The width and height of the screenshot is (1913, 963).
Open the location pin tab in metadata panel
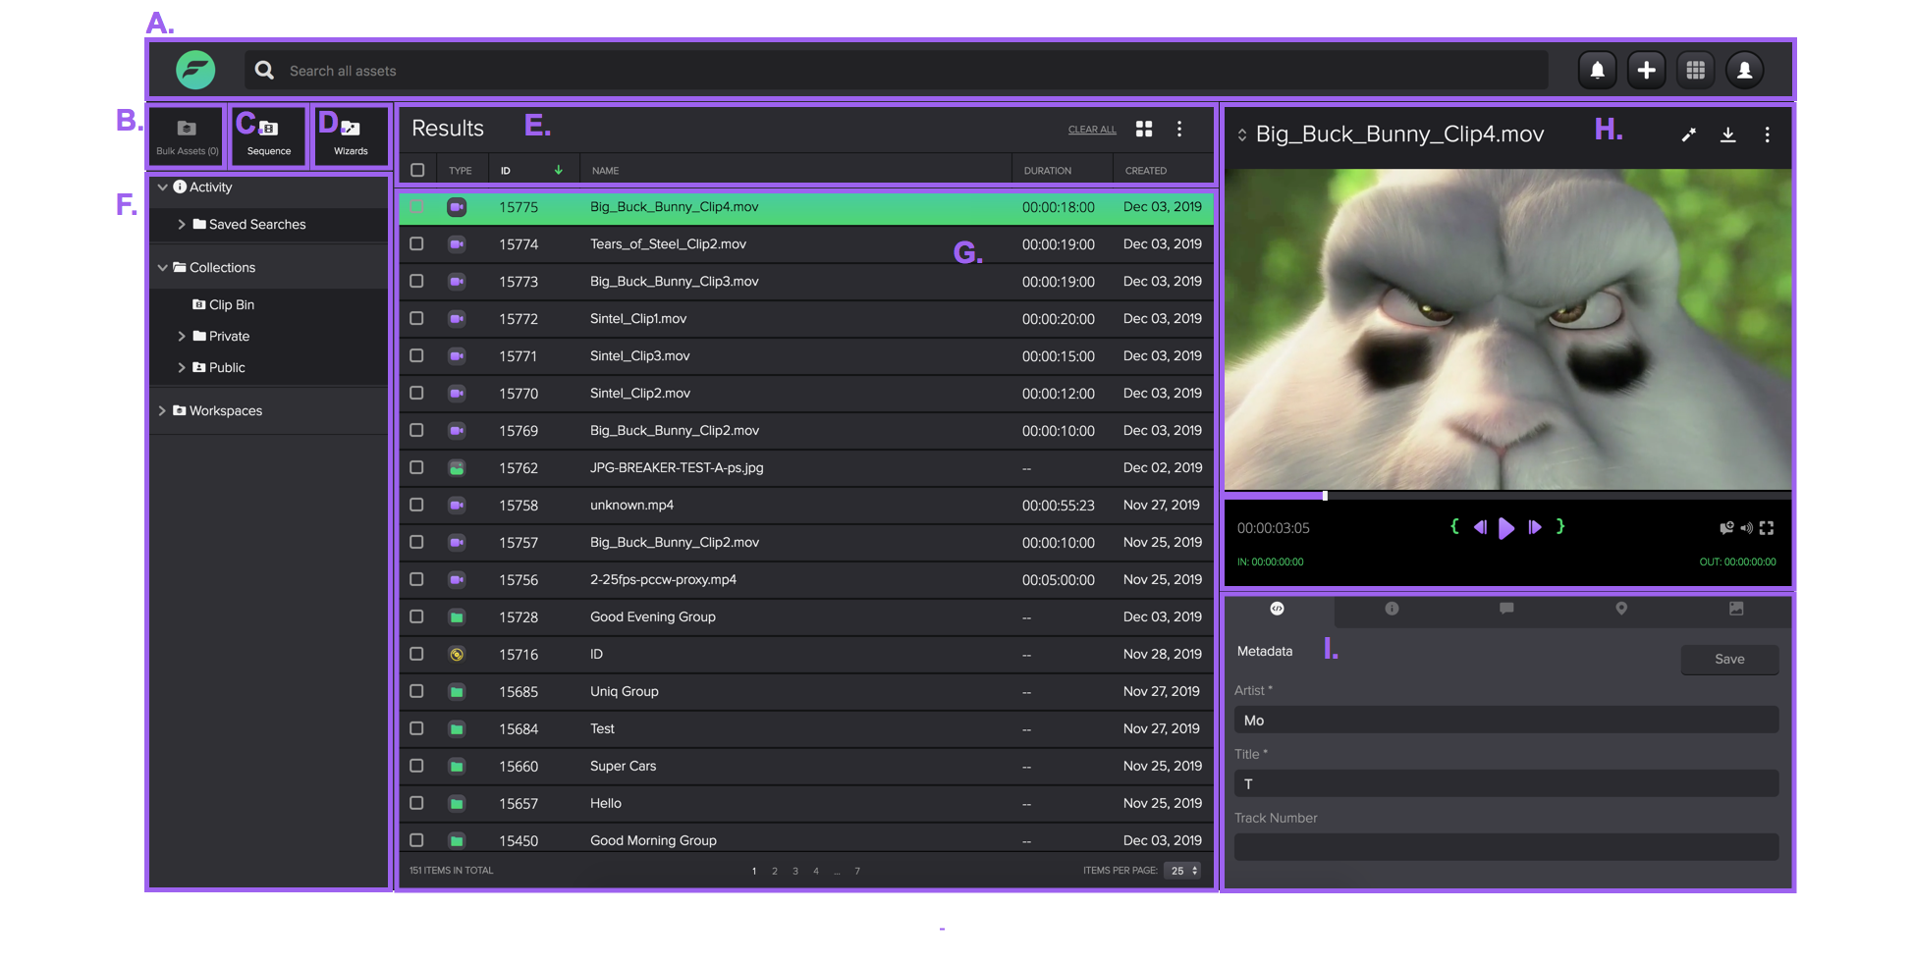pyautogui.click(x=1620, y=609)
